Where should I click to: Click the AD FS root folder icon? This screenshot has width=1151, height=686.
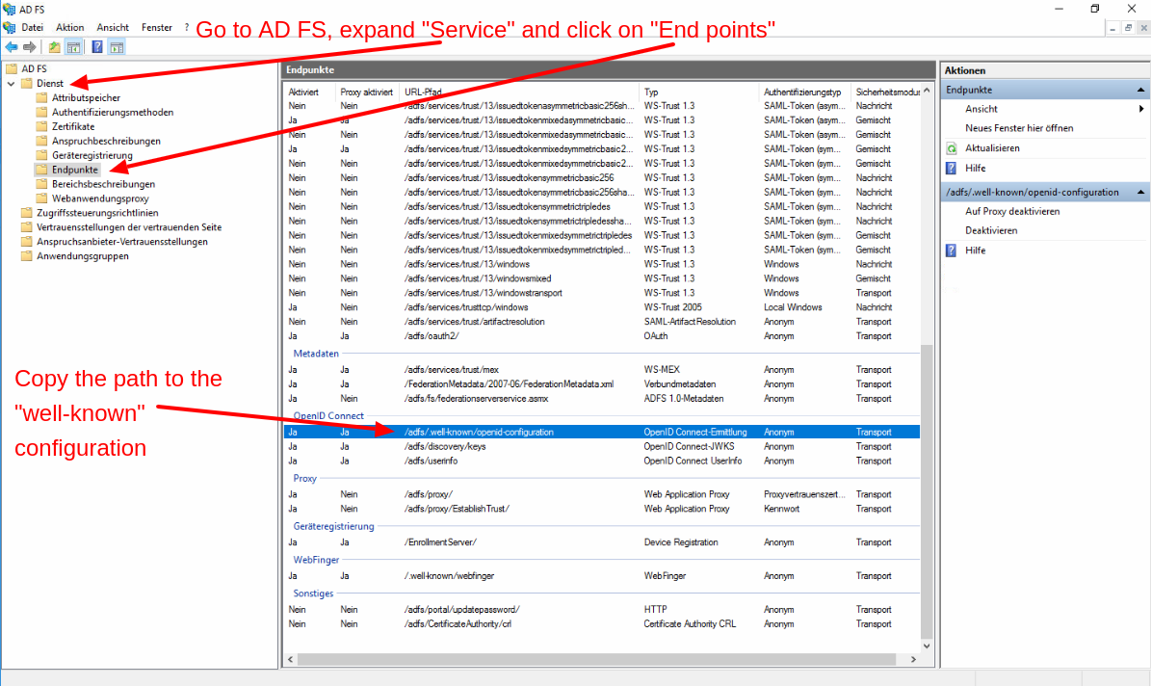[x=12, y=68]
